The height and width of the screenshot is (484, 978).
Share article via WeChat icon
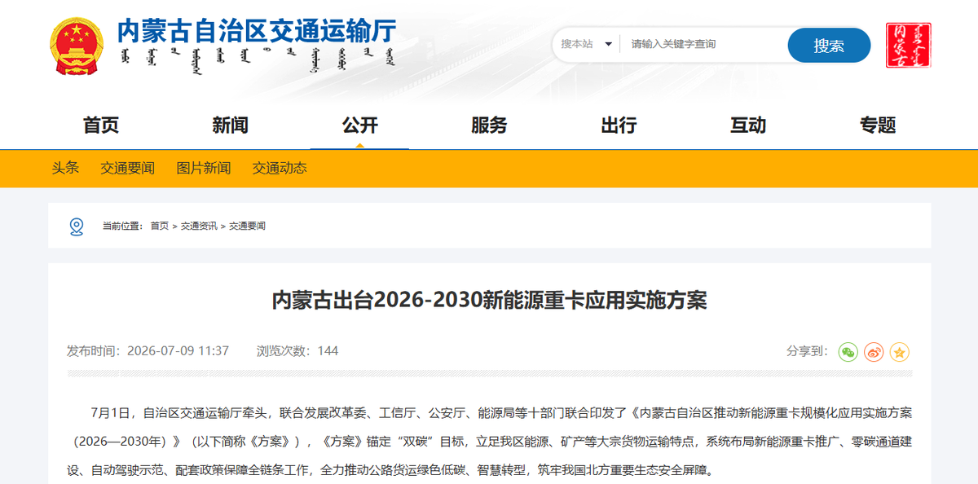[x=848, y=352]
